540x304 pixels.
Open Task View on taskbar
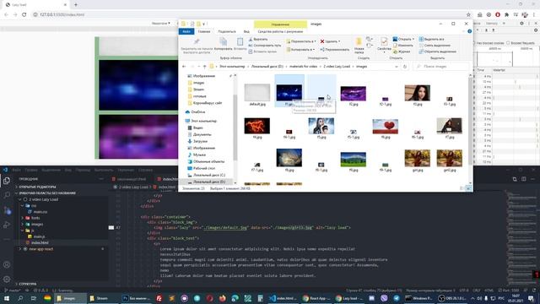[x=34, y=298]
